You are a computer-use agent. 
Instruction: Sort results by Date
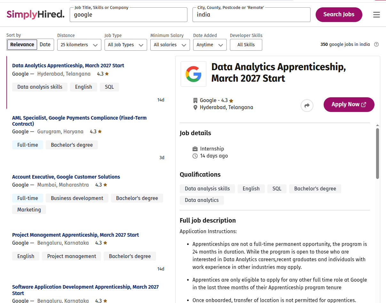pyautogui.click(x=45, y=45)
